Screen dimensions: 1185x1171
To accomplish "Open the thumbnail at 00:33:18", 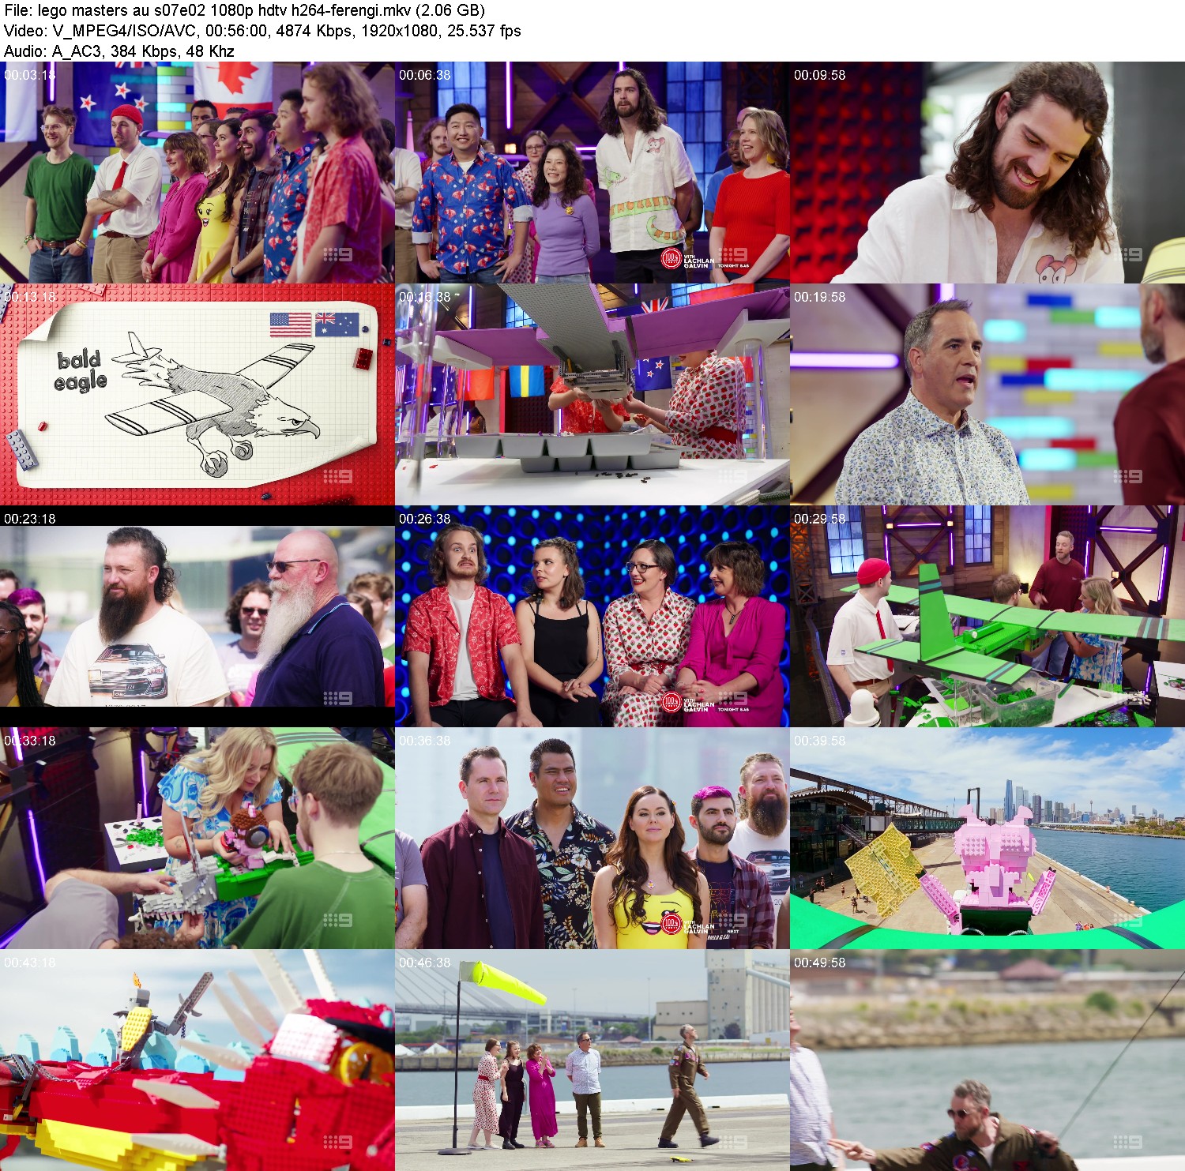I will tap(197, 839).
